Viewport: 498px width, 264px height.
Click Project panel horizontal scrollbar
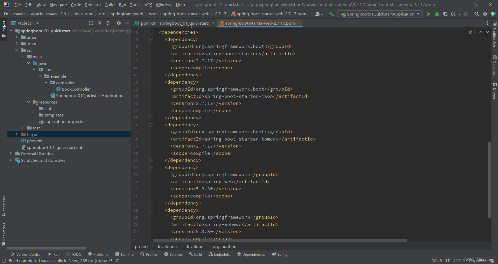[x=47, y=248]
